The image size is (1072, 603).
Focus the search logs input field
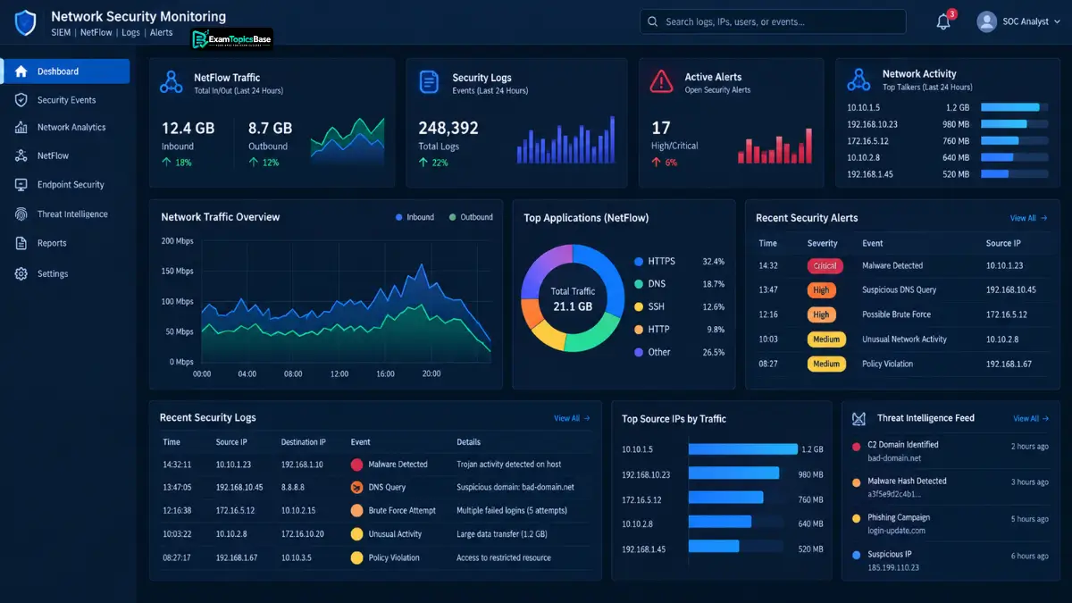point(774,21)
